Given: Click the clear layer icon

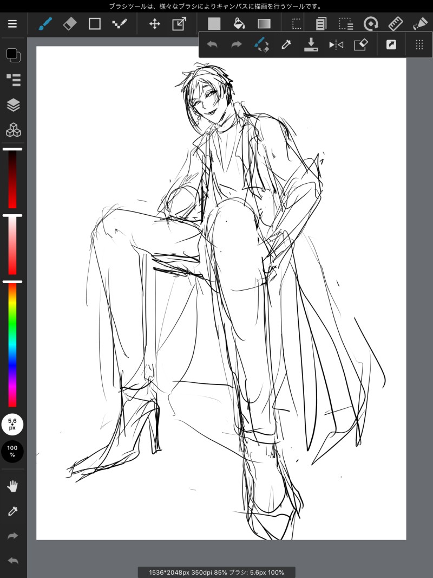Looking at the screenshot, I should tap(360, 45).
